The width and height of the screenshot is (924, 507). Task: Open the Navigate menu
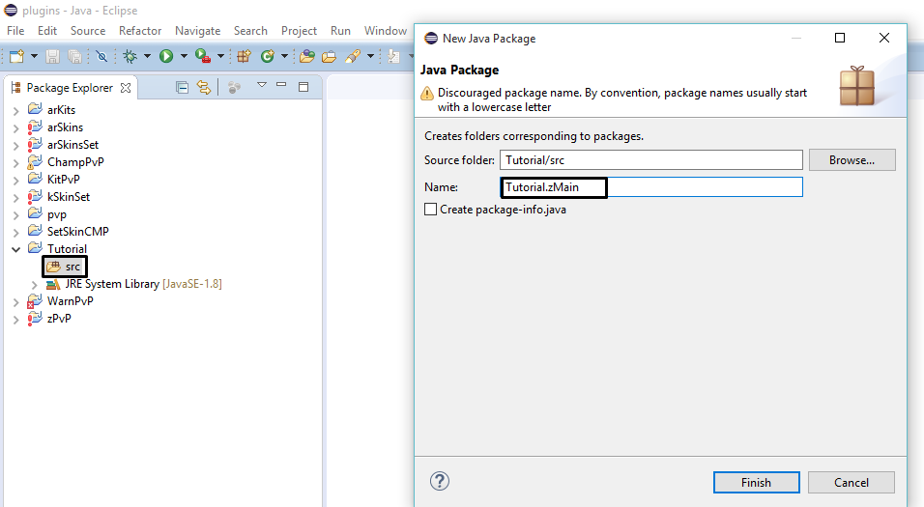pos(197,31)
